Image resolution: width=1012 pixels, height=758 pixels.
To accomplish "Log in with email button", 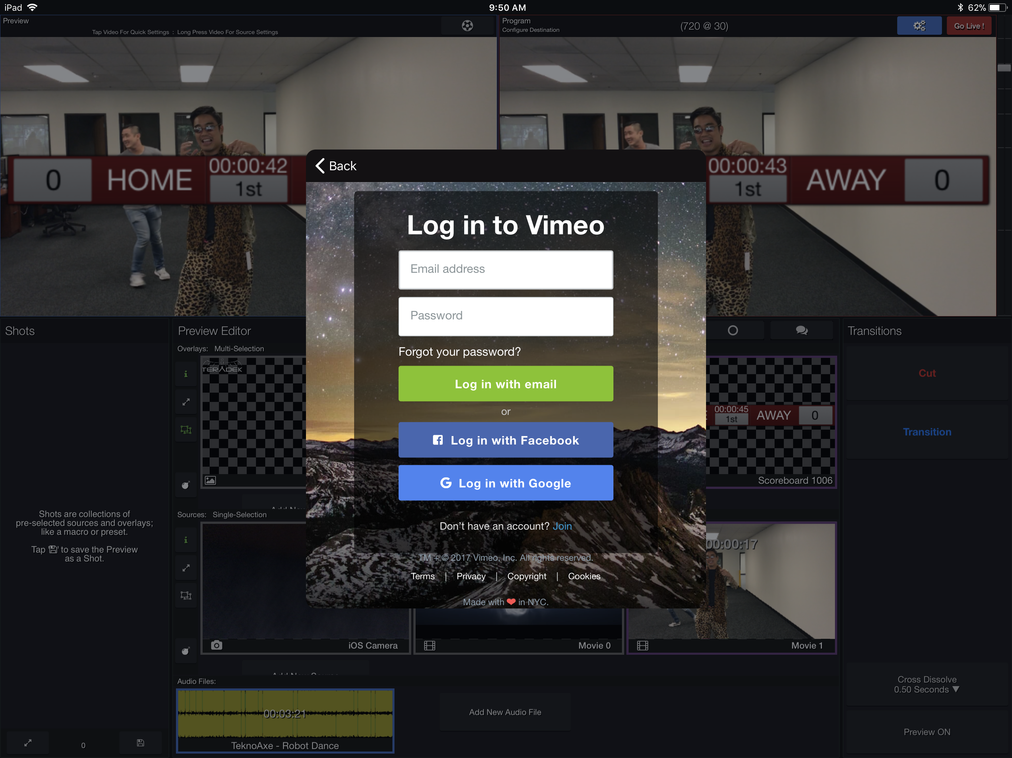I will point(506,384).
